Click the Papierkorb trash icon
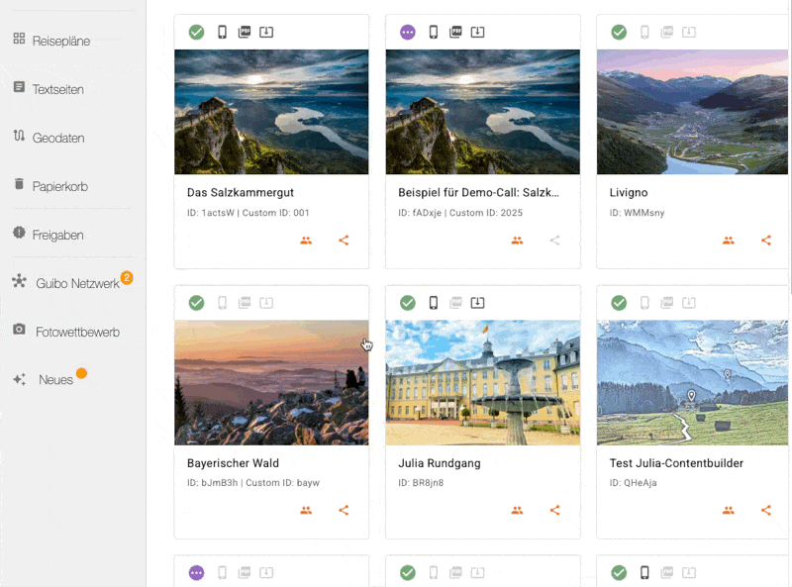The width and height of the screenshot is (792, 587). [19, 184]
